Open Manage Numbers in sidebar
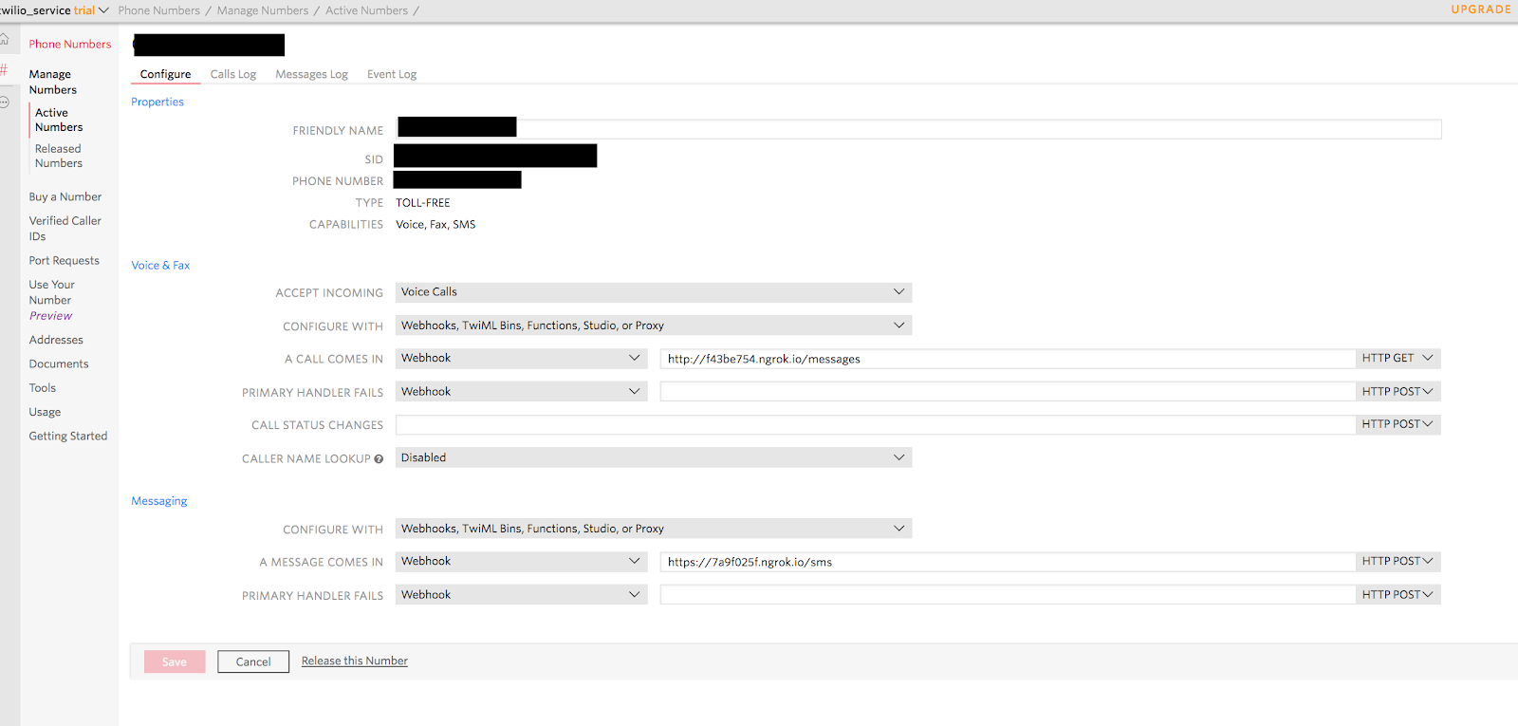The height and width of the screenshot is (726, 1518). click(x=53, y=82)
